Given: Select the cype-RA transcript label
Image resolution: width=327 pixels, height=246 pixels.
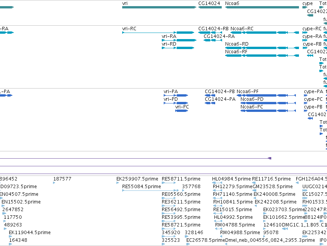Looking at the screenshot, I should pos(312,37).
